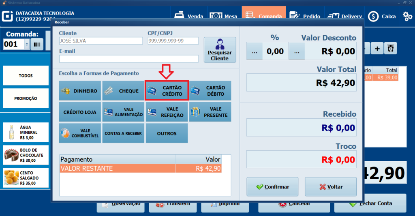This screenshot has width=415, height=216.
Task: Select Vale Refeição payment option
Action: coord(167,112)
